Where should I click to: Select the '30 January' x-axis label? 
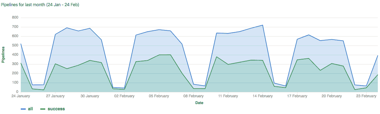point(90,96)
